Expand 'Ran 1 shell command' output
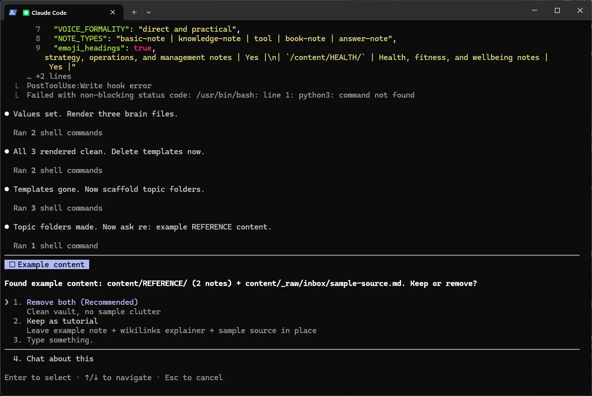 tap(55, 246)
